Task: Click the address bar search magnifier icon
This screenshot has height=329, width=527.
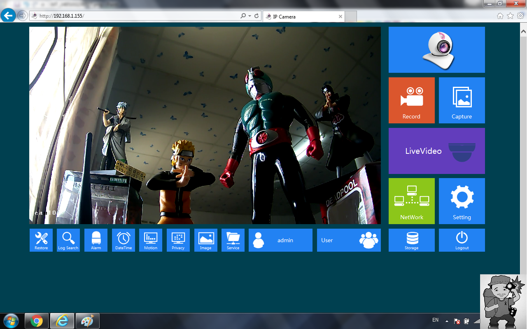Action: click(243, 16)
